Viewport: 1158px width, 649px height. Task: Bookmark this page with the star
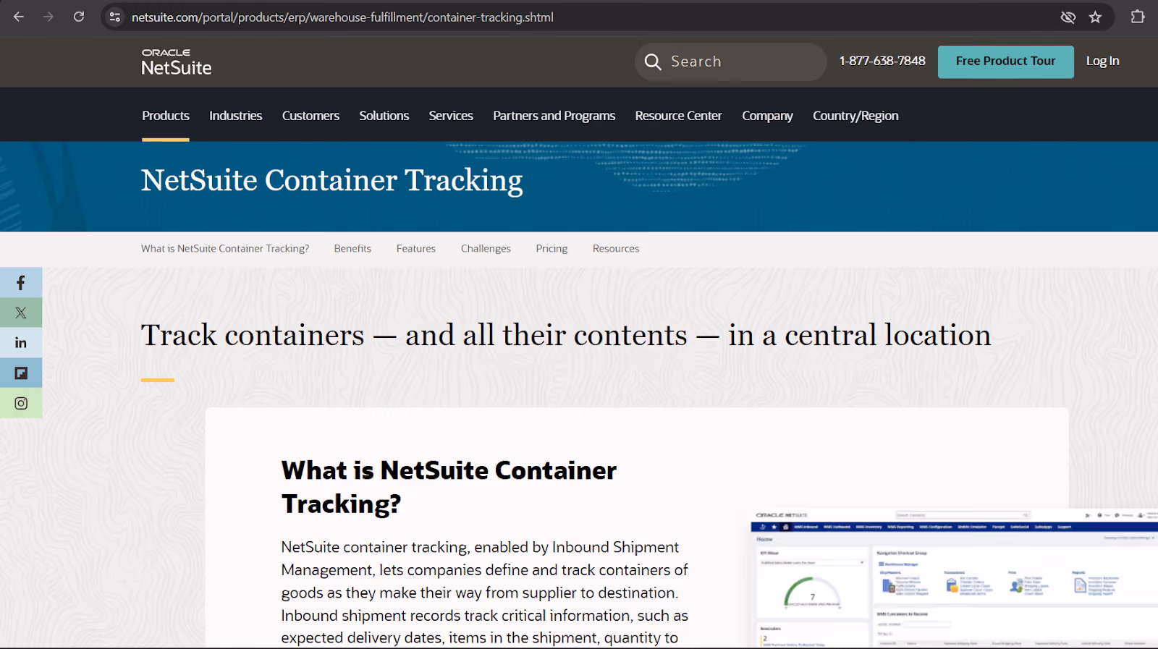coord(1095,17)
